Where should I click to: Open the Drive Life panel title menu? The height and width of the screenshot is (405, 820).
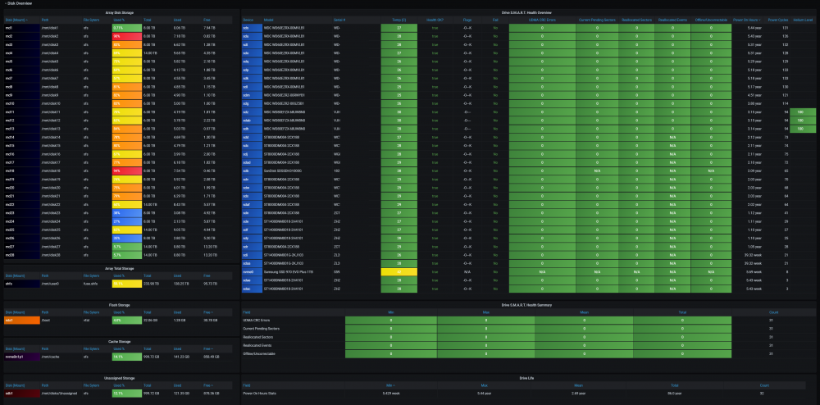coord(528,378)
